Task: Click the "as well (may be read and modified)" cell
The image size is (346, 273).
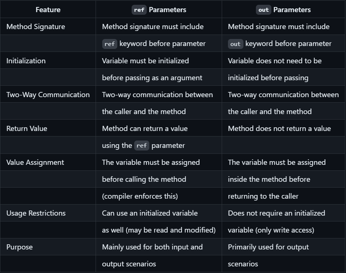Action: click(x=159, y=230)
